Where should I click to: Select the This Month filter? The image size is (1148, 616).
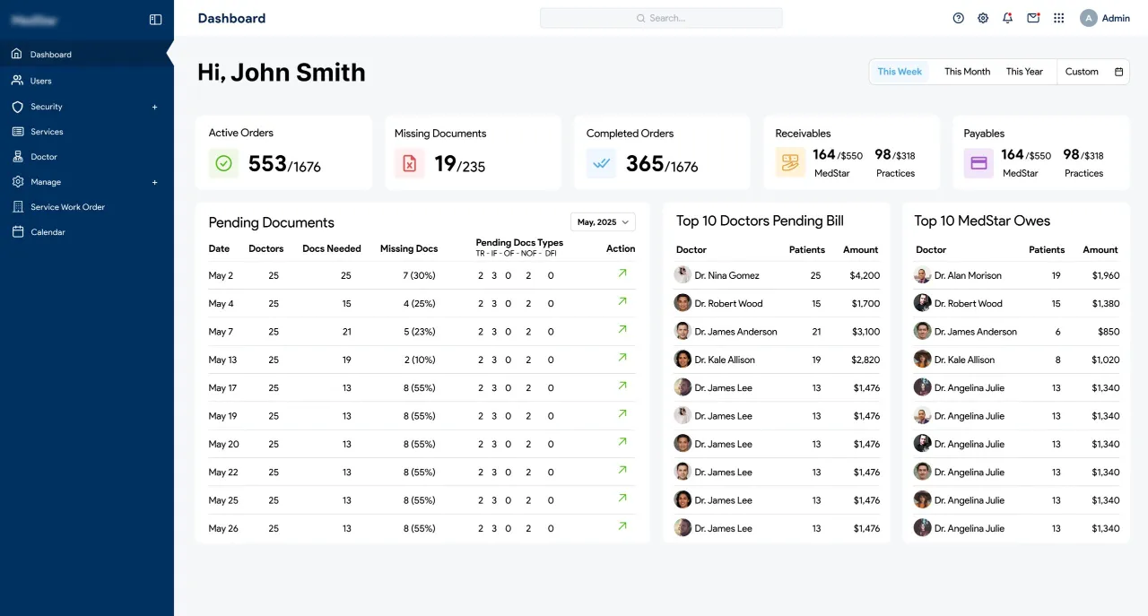coord(967,72)
